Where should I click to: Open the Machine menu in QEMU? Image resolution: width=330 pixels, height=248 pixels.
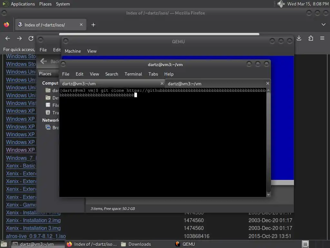coord(73,51)
